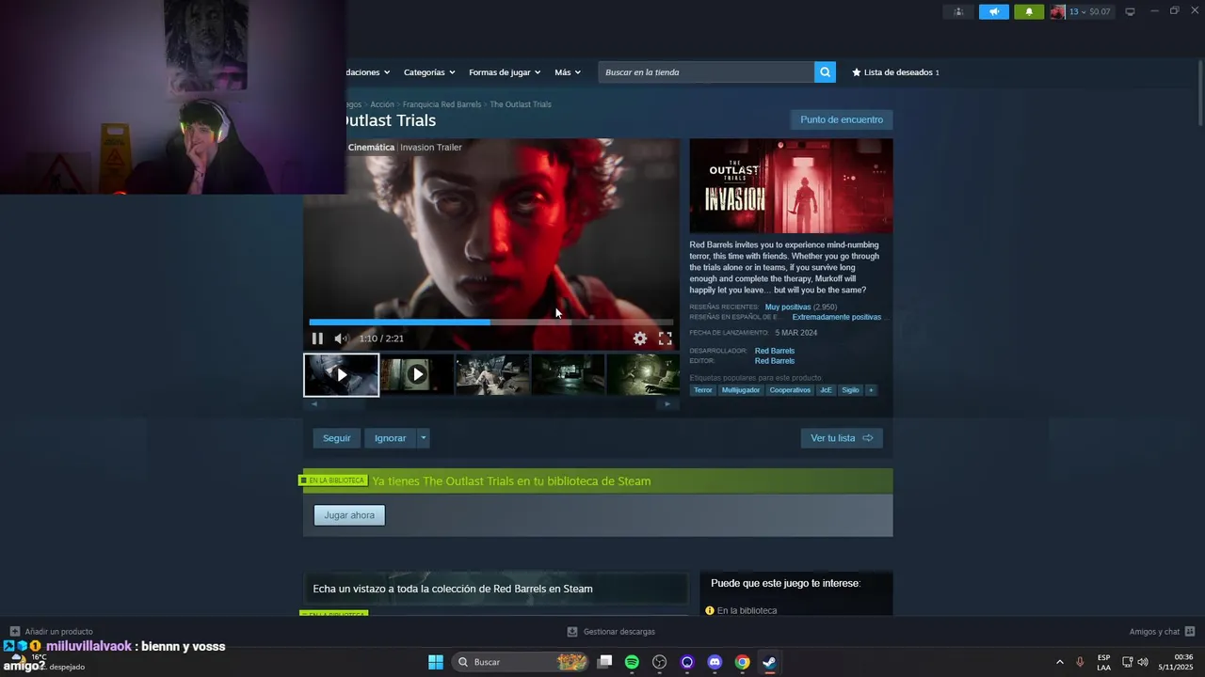
Task: Show hidden system tray icons
Action: point(1059,662)
